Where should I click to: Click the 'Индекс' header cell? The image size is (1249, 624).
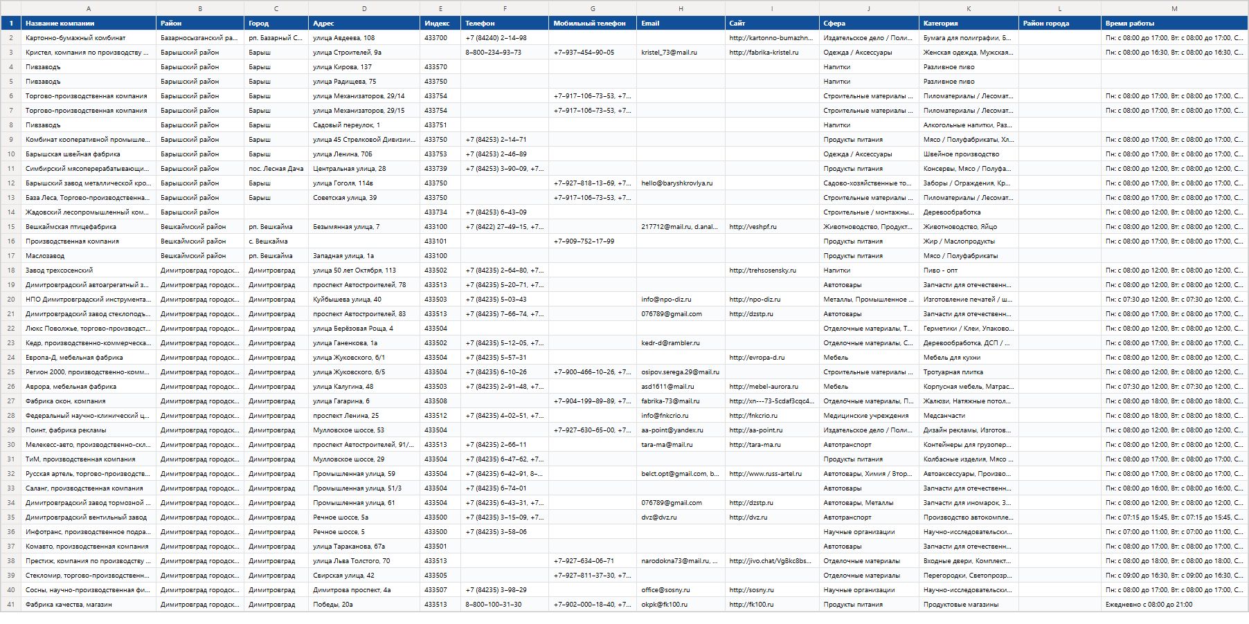click(x=440, y=23)
